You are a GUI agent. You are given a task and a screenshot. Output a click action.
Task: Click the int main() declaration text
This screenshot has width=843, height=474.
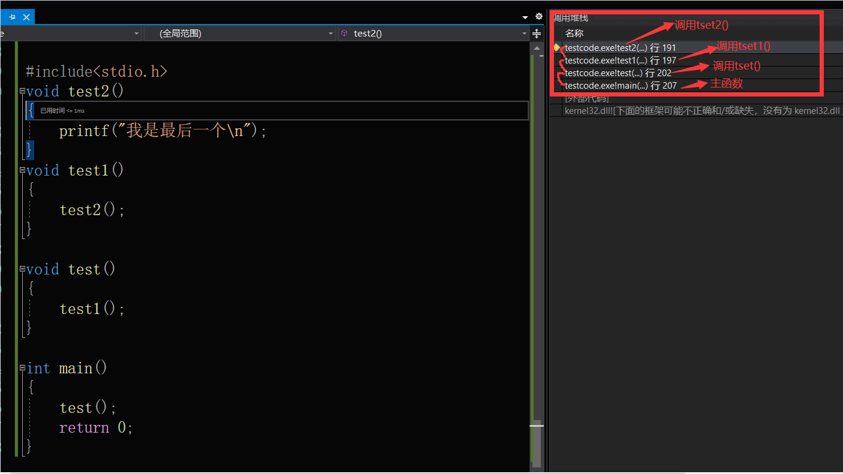tap(67, 368)
